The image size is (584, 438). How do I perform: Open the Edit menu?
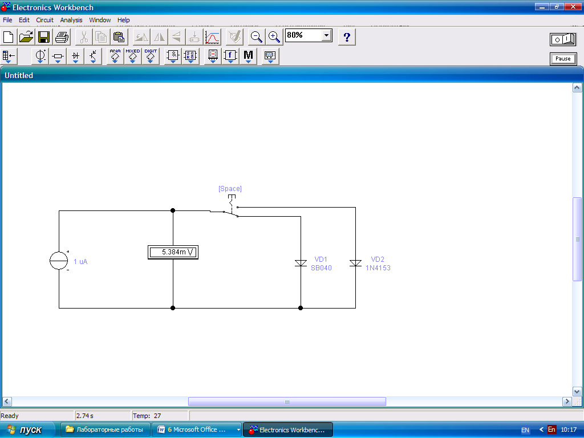24,20
